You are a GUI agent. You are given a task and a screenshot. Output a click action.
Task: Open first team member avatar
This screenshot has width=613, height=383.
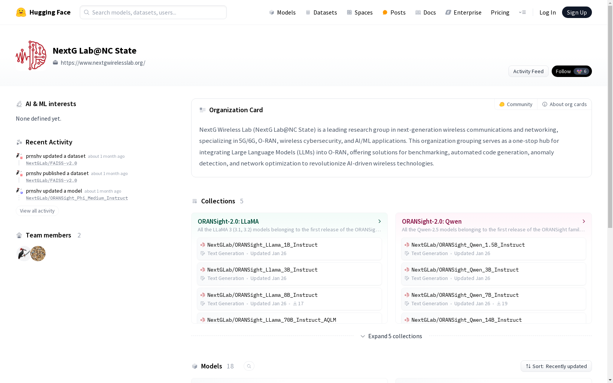pyautogui.click(x=23, y=254)
